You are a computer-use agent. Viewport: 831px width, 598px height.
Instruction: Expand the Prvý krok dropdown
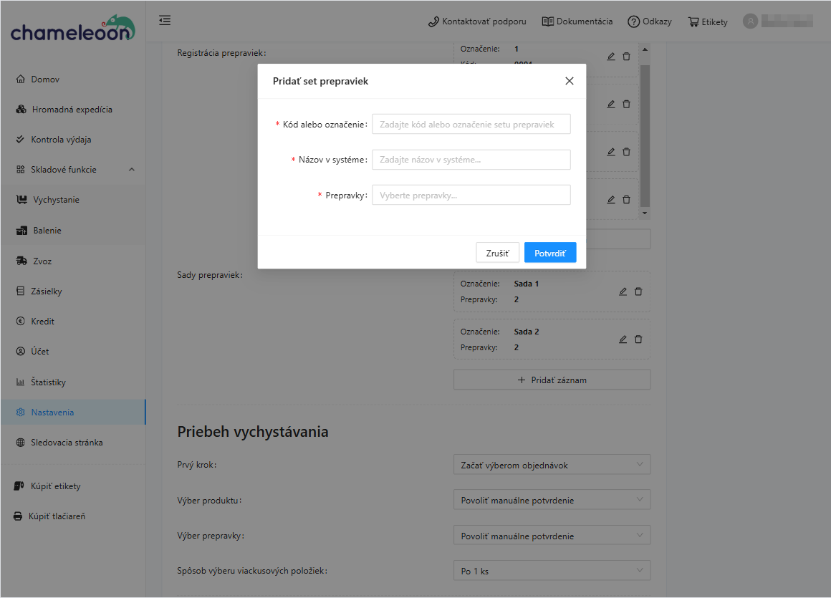tap(552, 465)
